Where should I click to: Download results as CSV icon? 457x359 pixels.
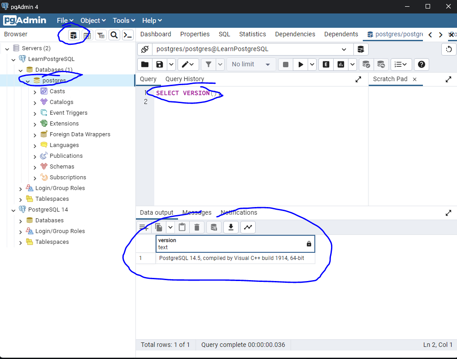pos(231,227)
